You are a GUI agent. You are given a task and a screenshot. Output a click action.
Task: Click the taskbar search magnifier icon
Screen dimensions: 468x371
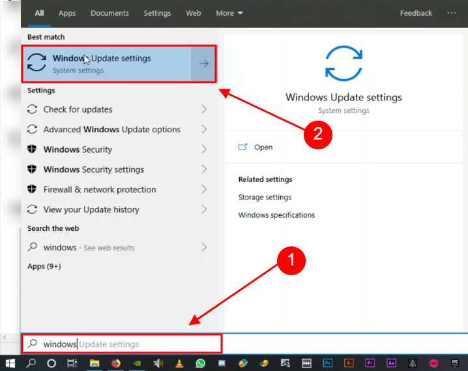tap(31, 363)
